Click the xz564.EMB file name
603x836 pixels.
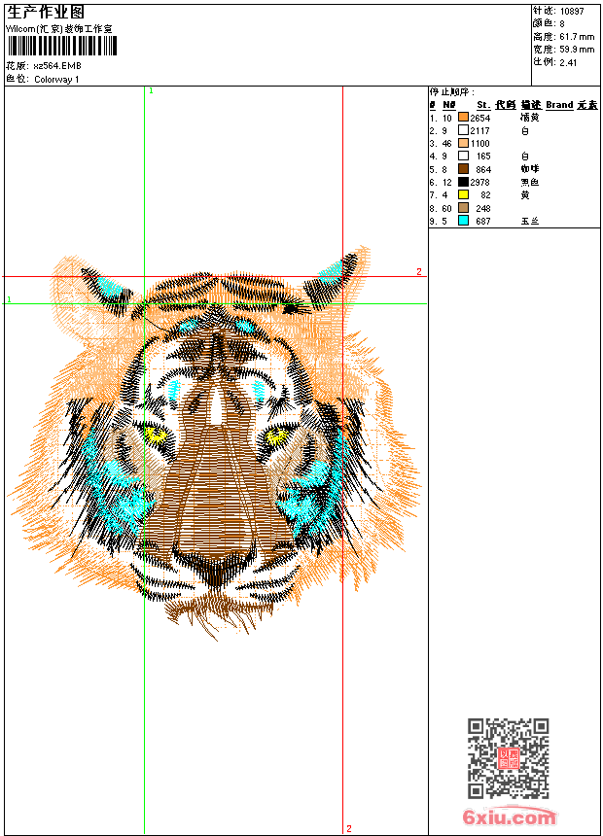pyautogui.click(x=57, y=65)
